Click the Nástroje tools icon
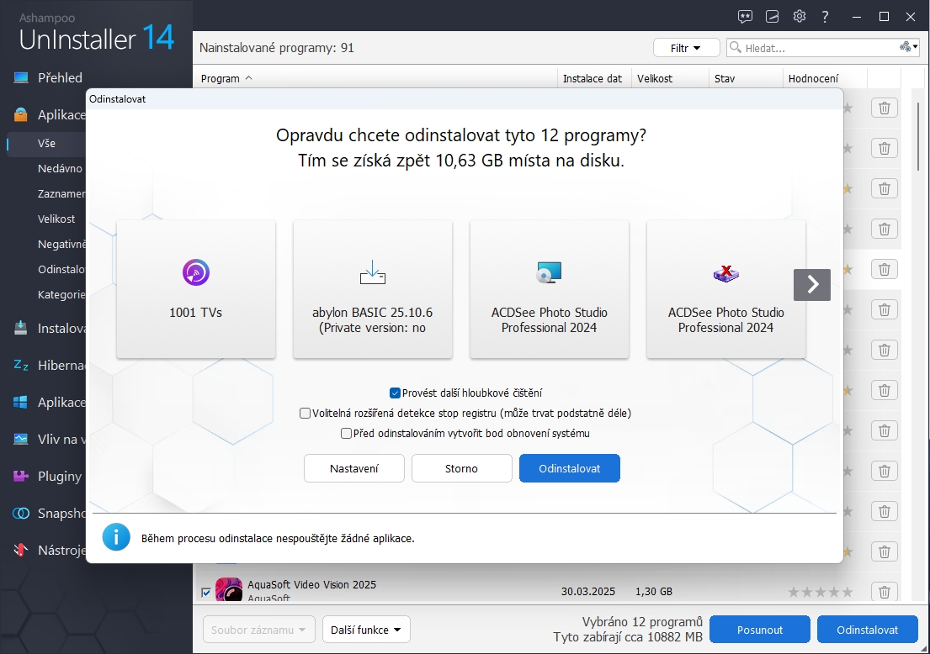930x654 pixels. [21, 551]
